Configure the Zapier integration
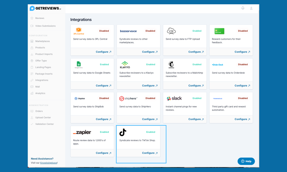Image resolution: width=287 pixels, height=172 pixels. coord(104,153)
